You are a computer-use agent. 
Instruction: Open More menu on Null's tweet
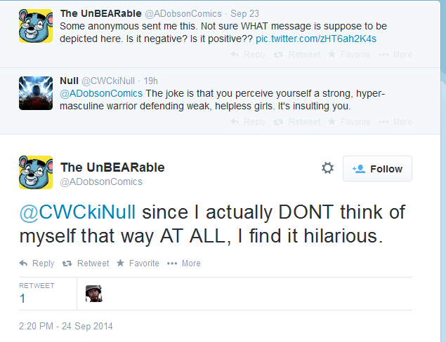tap(395, 122)
